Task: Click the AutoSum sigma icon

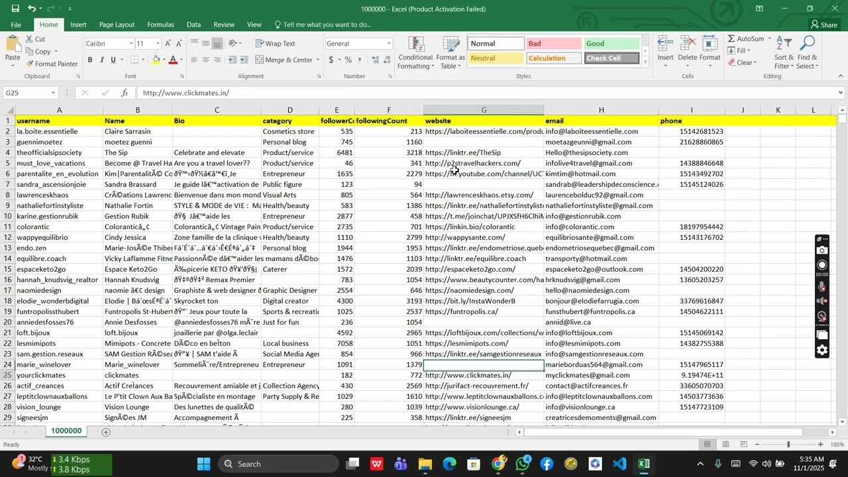Action: 731,39
